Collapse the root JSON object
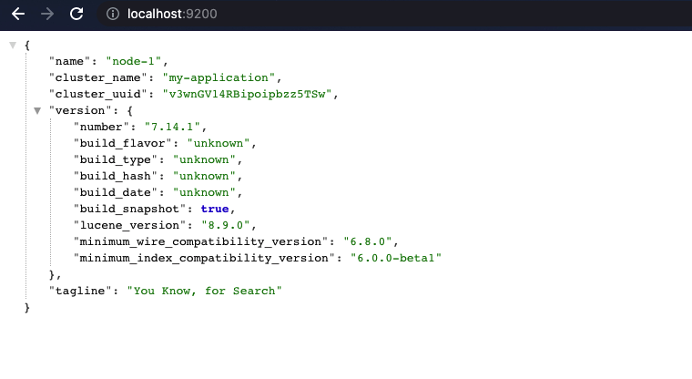692x379 pixels. pyautogui.click(x=13, y=45)
